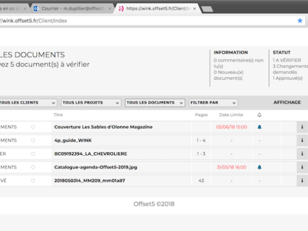Switch to the Courrier m.dupillier tab
Screen dimensions: 308x231
(x=72, y=8)
